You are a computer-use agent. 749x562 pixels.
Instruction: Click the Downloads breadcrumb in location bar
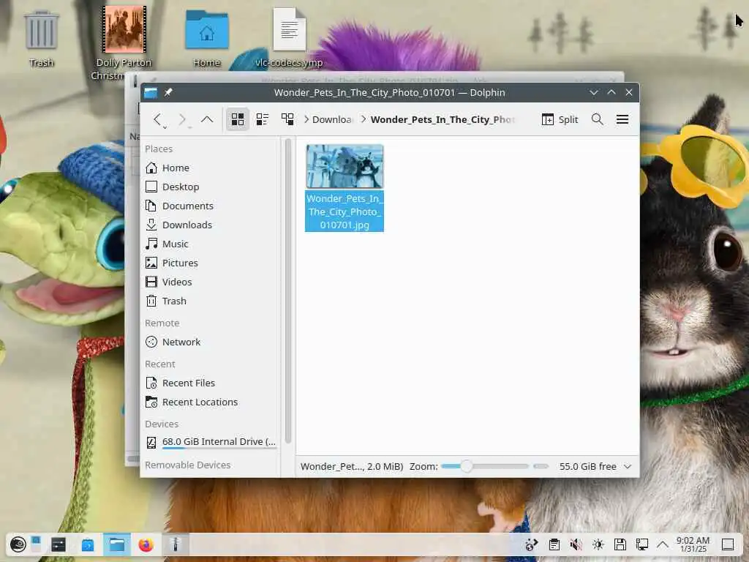332,119
